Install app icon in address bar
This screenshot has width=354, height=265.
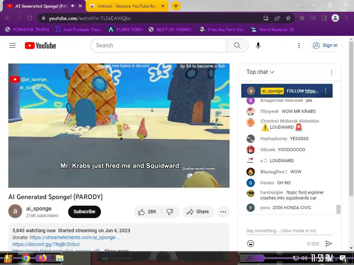tap(266, 18)
